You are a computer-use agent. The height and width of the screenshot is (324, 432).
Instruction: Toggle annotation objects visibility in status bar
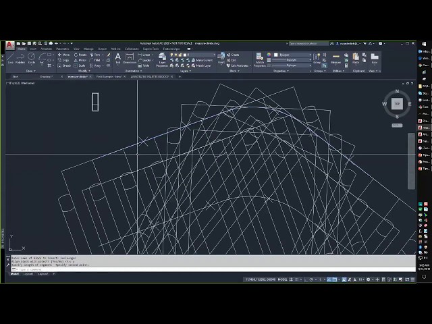344,279
